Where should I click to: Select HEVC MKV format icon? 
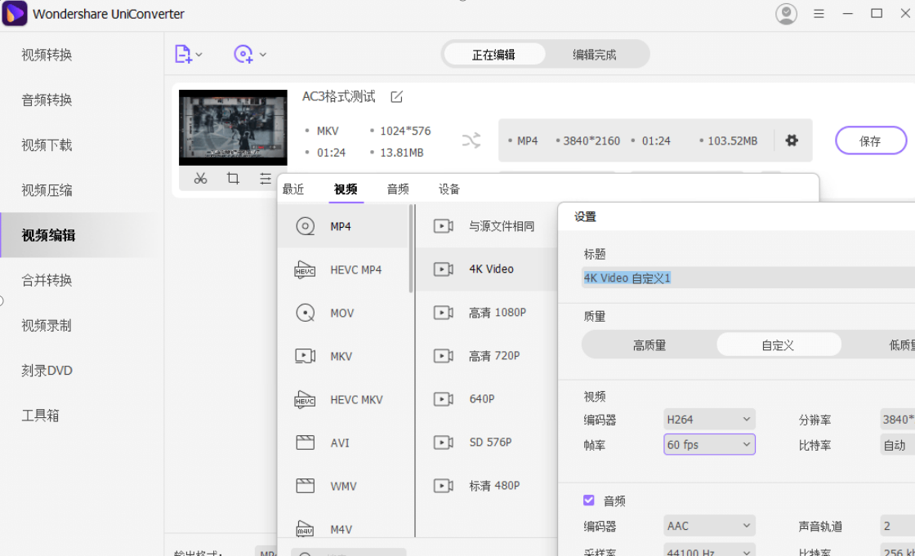306,399
